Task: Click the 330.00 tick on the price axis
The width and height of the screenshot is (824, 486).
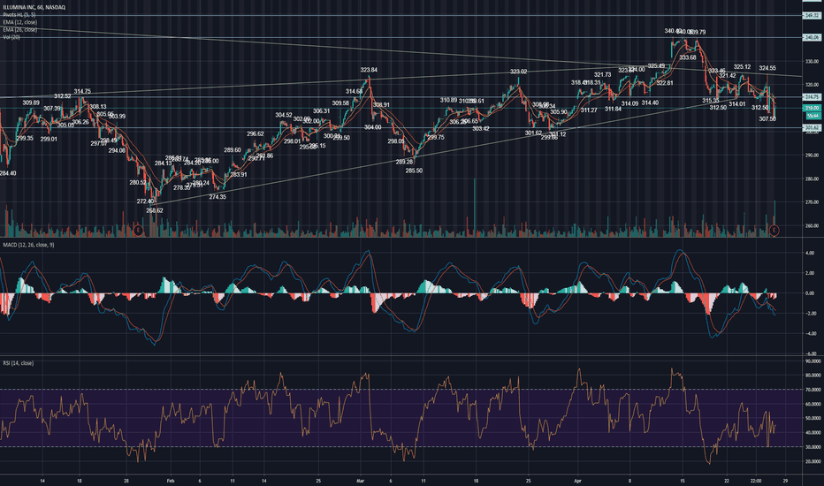Action: pos(813,61)
